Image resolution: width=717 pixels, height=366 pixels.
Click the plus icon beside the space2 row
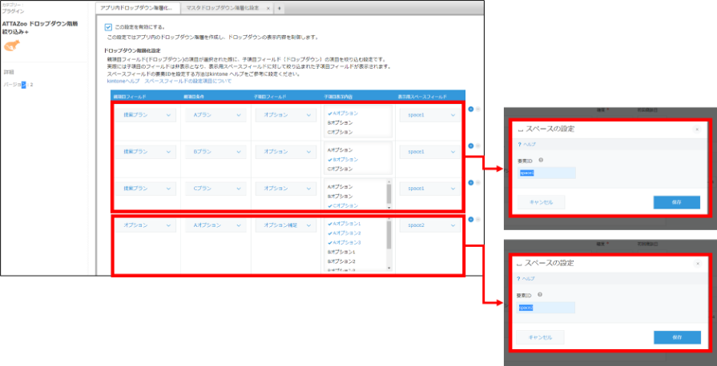click(x=470, y=219)
